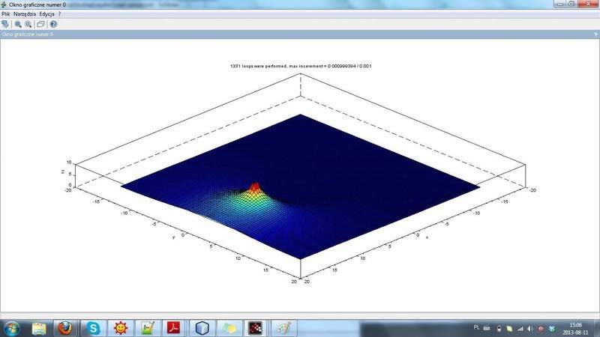This screenshot has height=337, width=600.
Task: Launch Firefox from the taskbar
Action: (66, 327)
